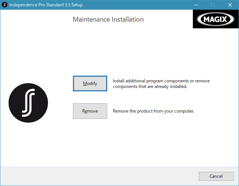Minimize the Setup window
Image resolution: width=239 pixels, height=186 pixels.
click(x=196, y=5)
